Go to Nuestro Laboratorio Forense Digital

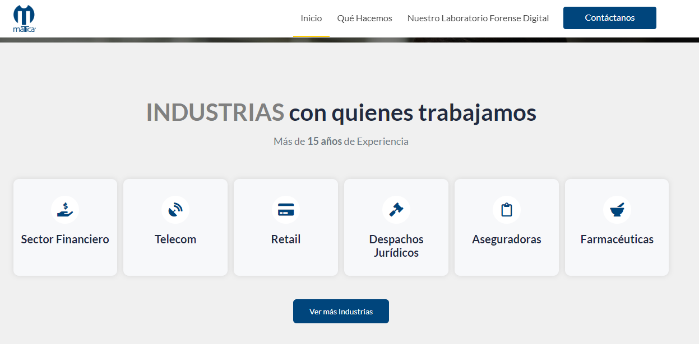[478, 18]
